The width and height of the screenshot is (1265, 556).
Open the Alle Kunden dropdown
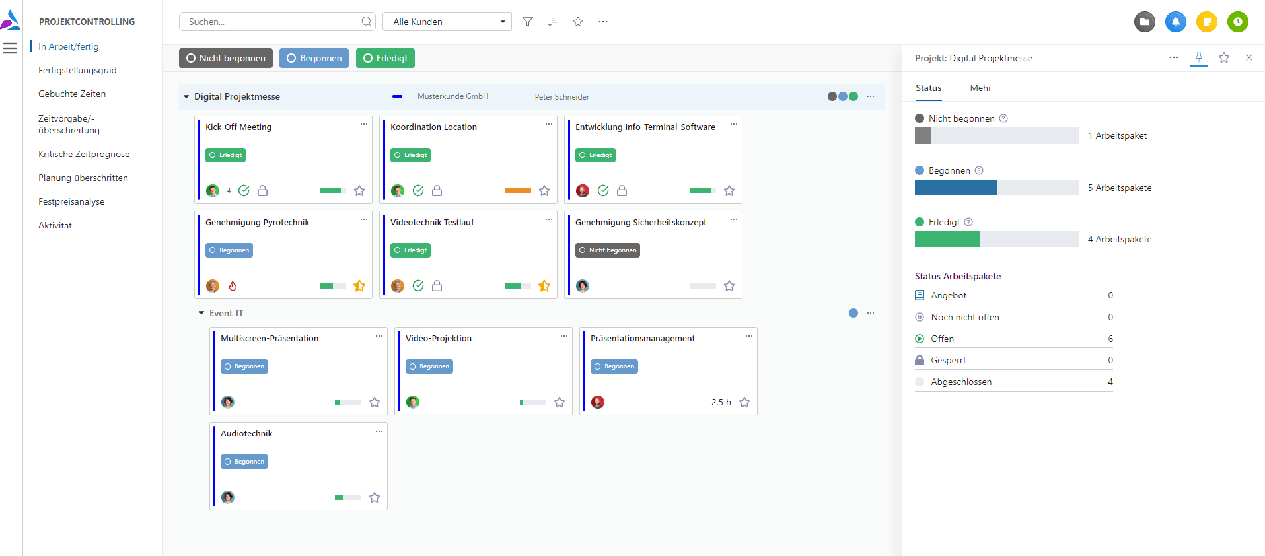point(447,22)
